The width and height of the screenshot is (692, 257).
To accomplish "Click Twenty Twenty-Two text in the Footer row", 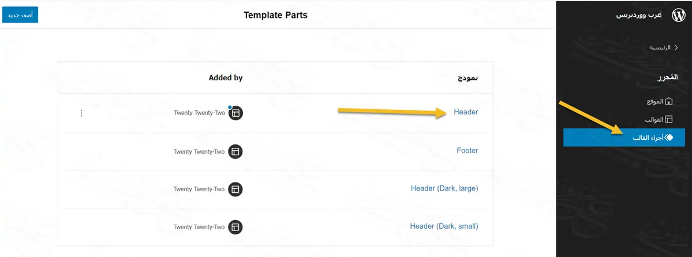I will [199, 152].
